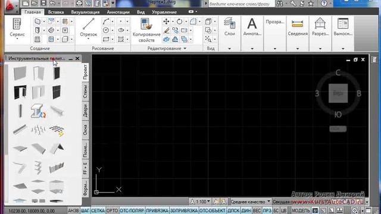Select the Wall tool in Создание panel
381x214 pixels.
38,21
